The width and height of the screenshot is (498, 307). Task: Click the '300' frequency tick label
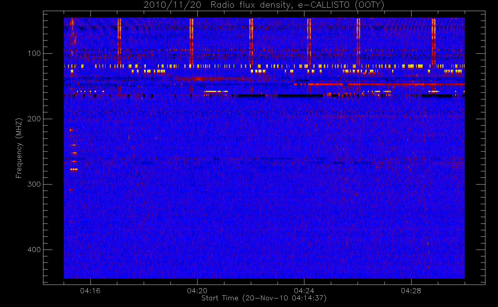point(34,184)
